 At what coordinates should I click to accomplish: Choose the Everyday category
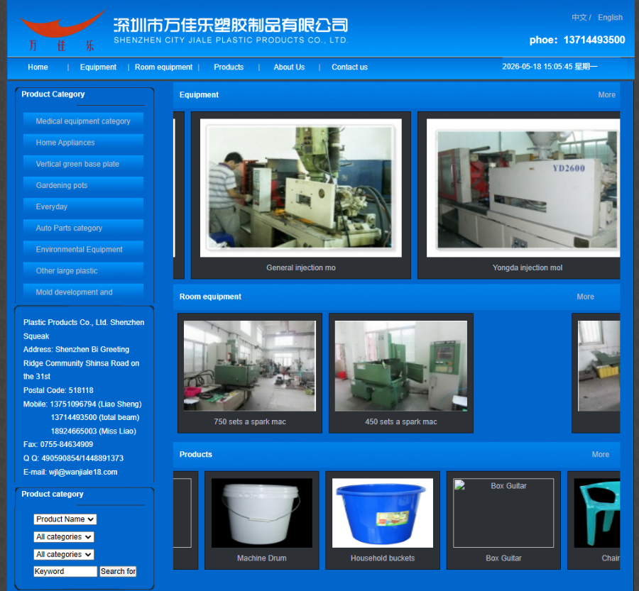click(x=83, y=206)
